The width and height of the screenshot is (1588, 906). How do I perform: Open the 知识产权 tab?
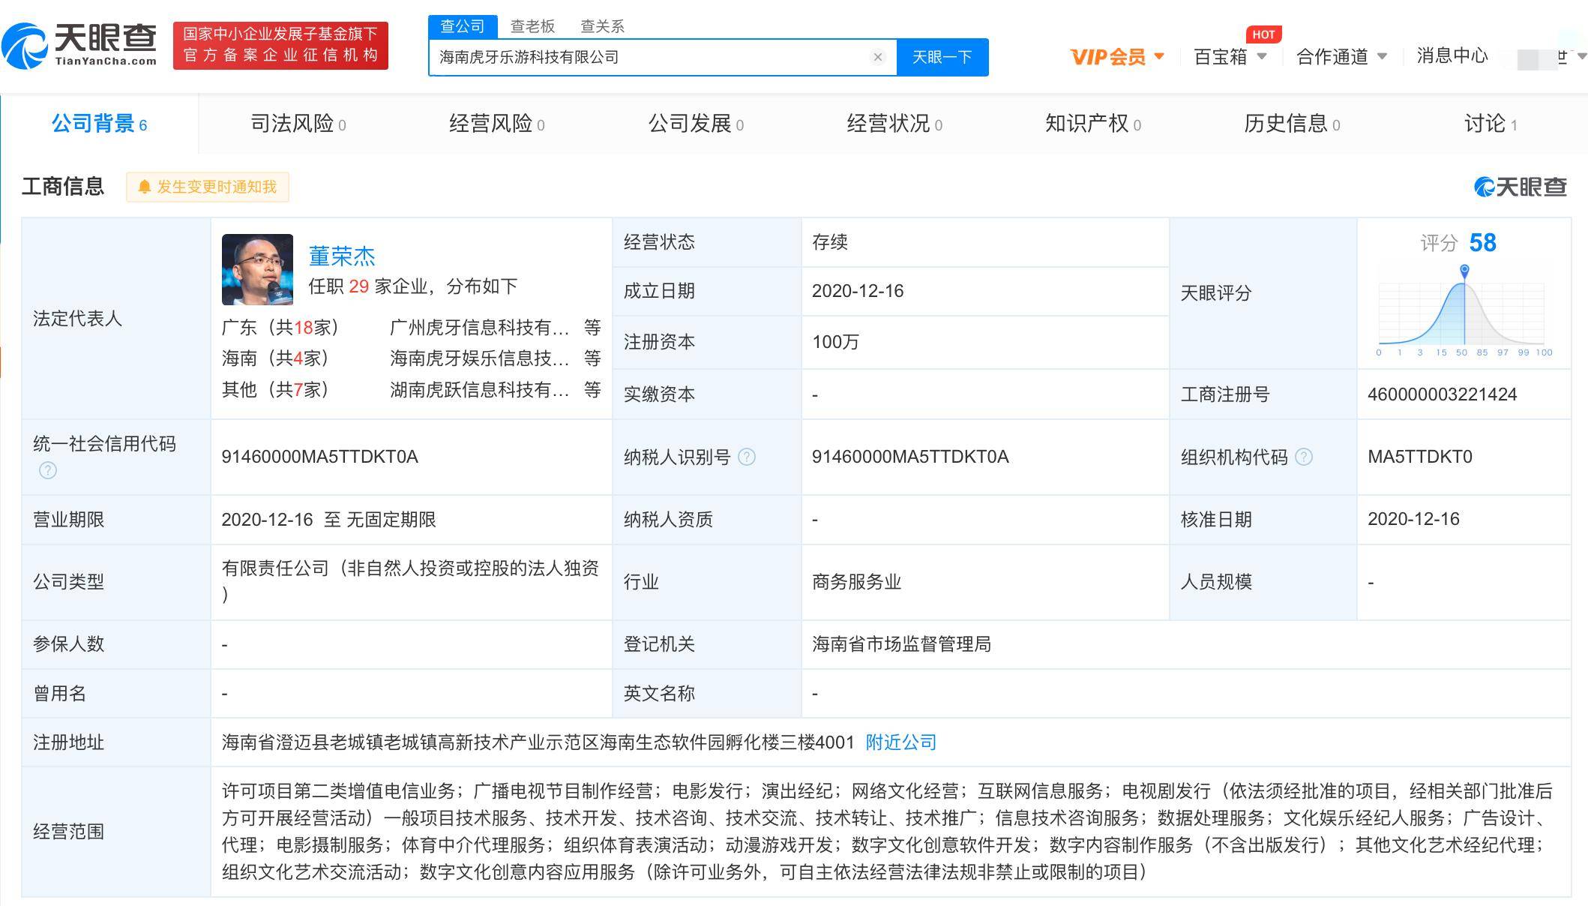point(1092,124)
